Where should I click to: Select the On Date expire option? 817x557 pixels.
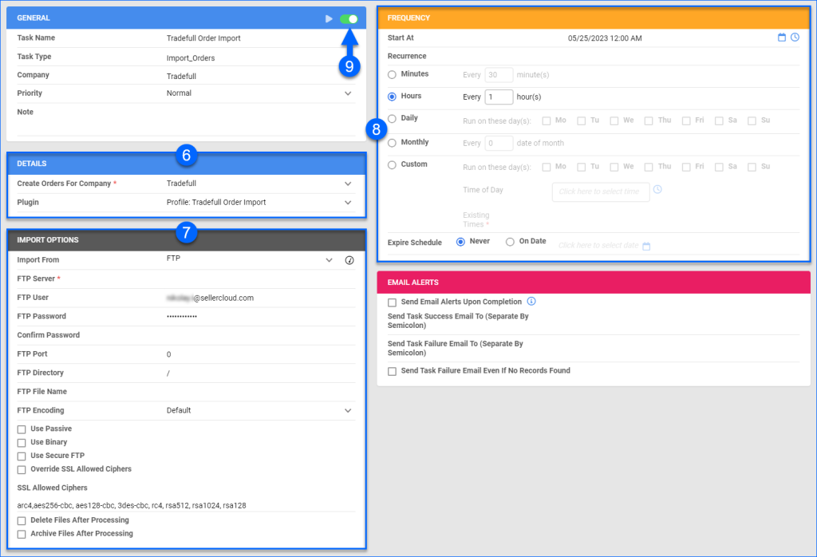(511, 240)
